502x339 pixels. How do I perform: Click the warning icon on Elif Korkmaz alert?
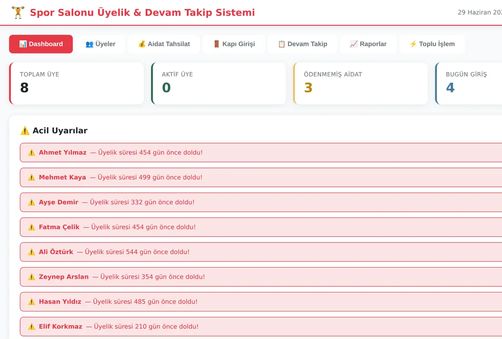tap(31, 326)
